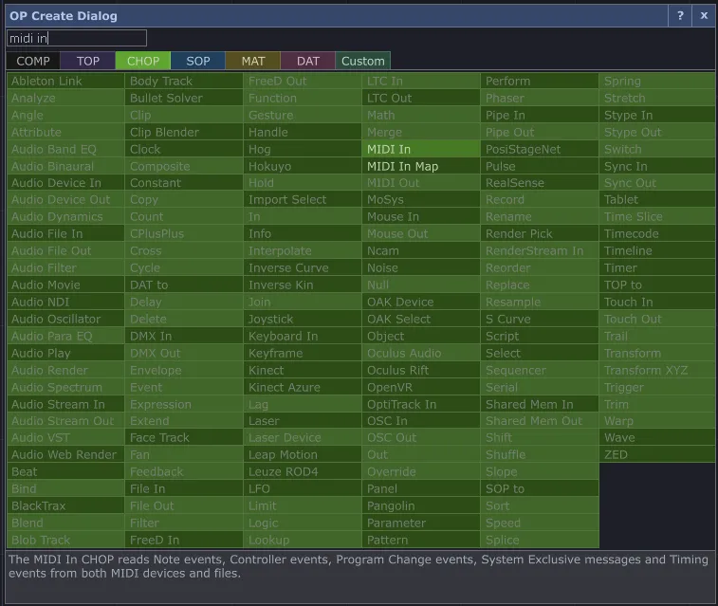Choose the ZED operator
Viewport: 718px width, 606px height.
(x=657, y=455)
